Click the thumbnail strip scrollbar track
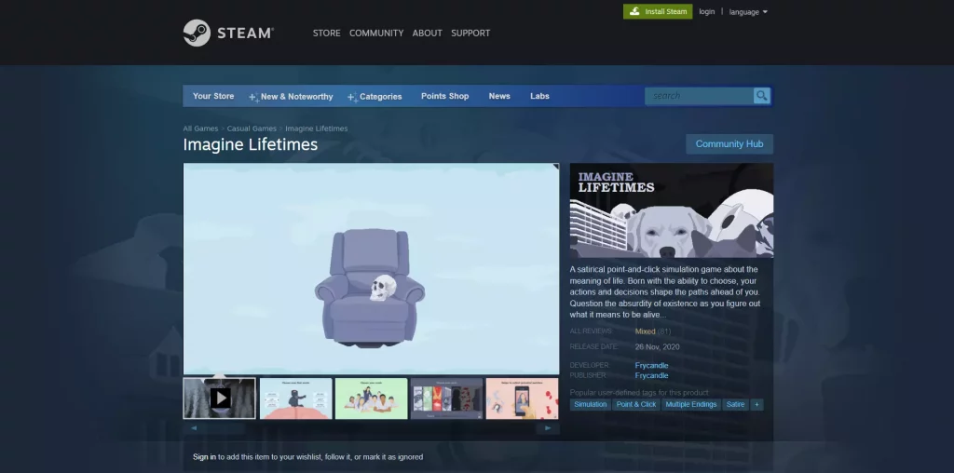954x473 pixels. coord(371,428)
